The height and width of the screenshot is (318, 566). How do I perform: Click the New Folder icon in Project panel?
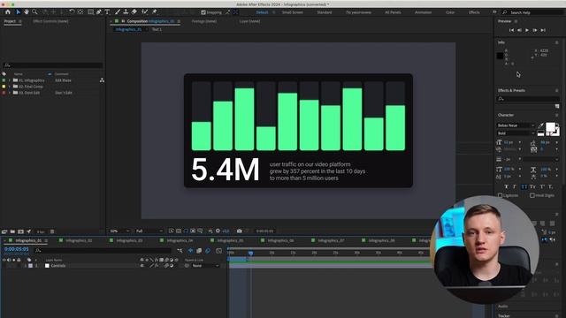click(x=12, y=231)
